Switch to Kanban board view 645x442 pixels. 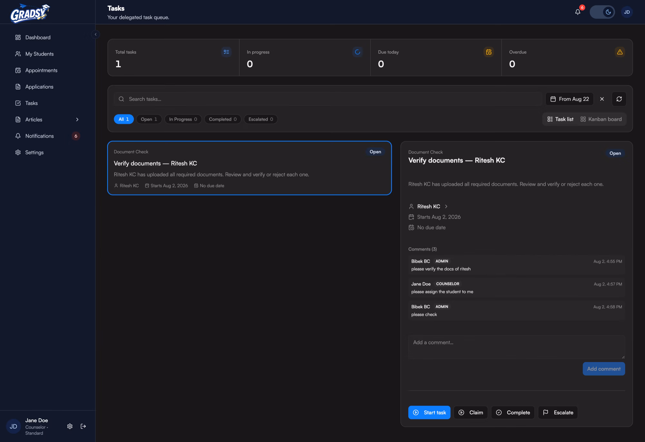(x=601, y=119)
